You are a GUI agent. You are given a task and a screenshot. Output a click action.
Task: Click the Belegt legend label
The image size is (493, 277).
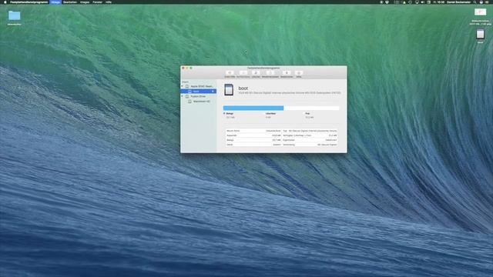[230, 113]
